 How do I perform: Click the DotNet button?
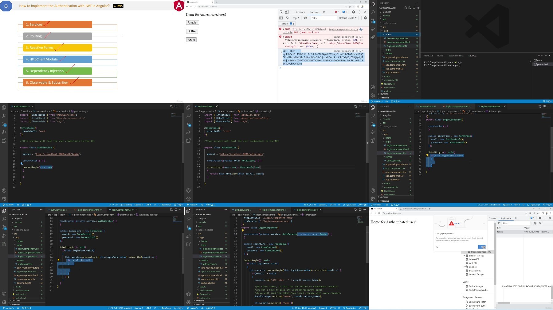click(x=192, y=31)
